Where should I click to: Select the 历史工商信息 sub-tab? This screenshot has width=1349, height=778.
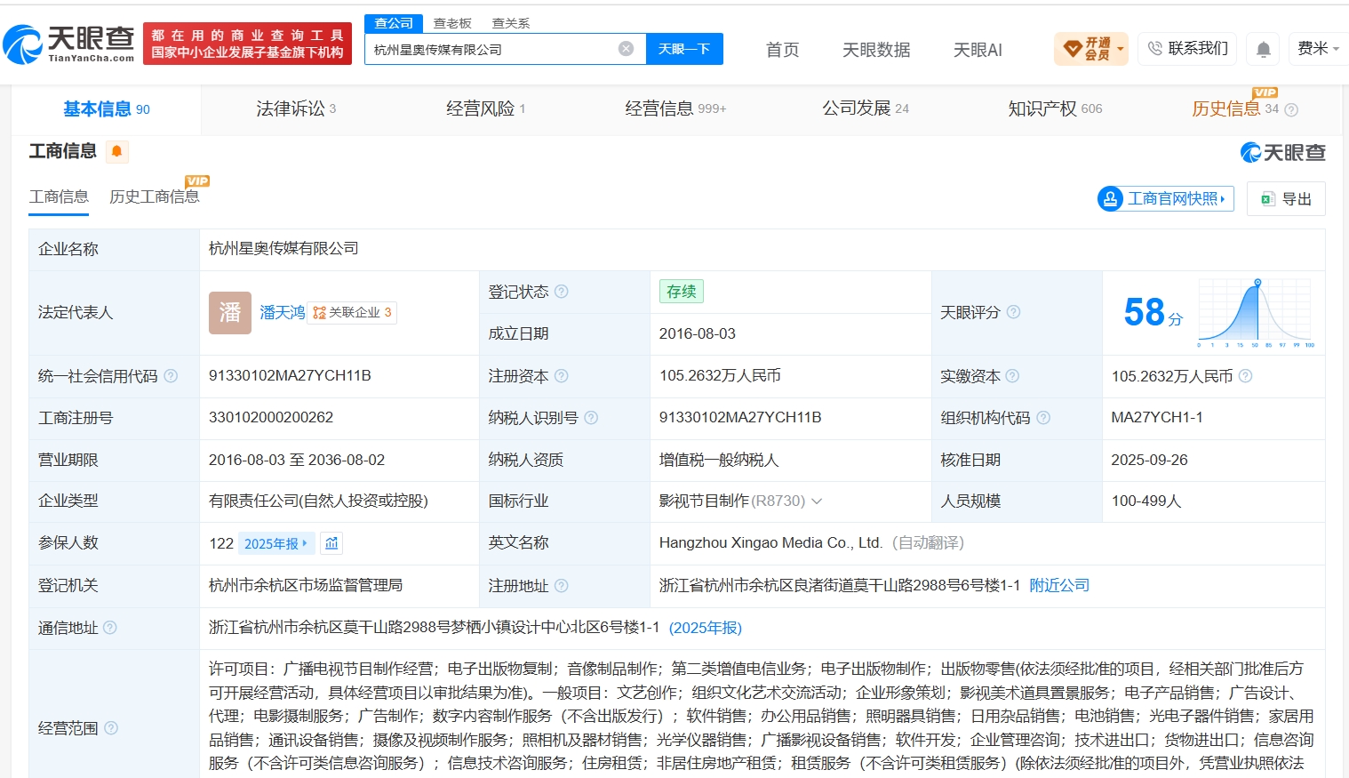pos(155,197)
